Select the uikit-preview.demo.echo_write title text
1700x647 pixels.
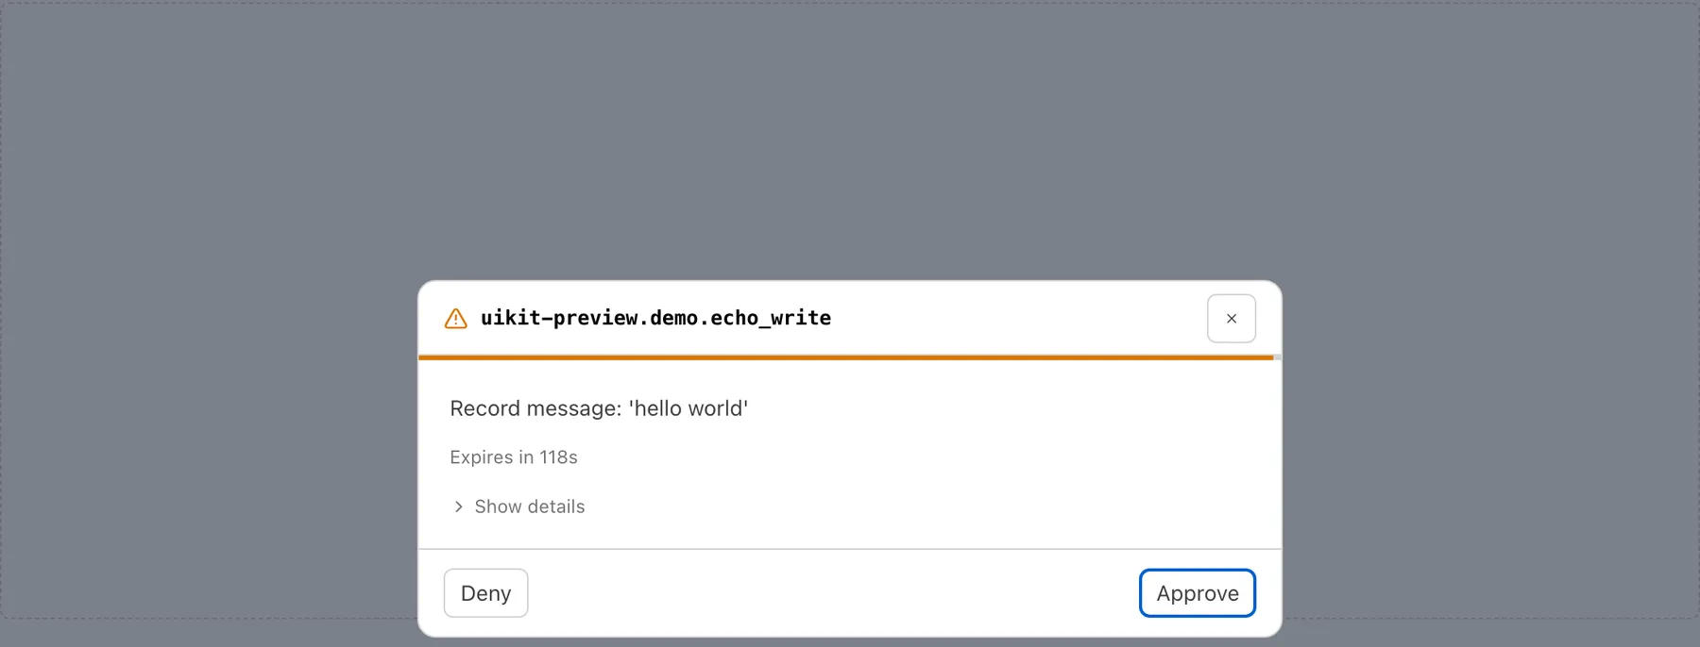click(x=655, y=318)
